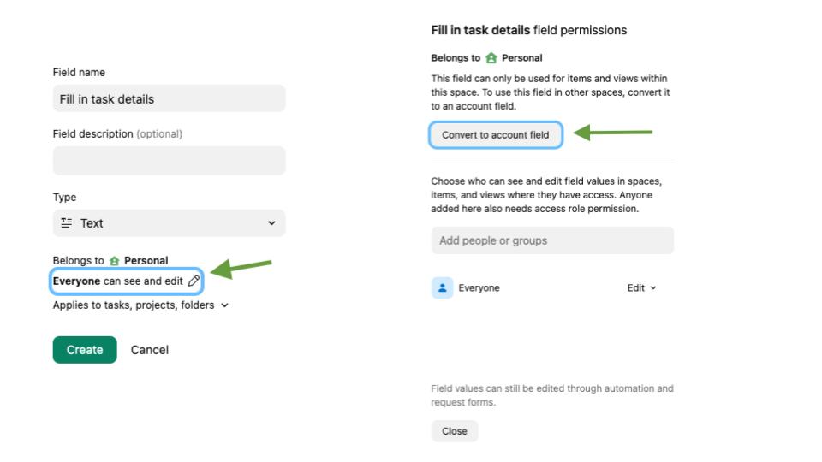Click the pencil icon beside Everyone can see and edit

(194, 281)
